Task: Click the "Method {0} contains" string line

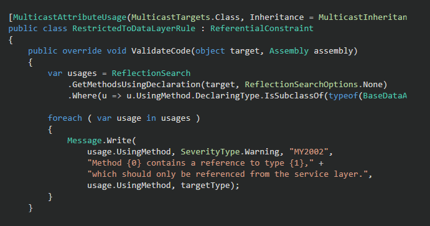Action: pyautogui.click(x=200, y=163)
